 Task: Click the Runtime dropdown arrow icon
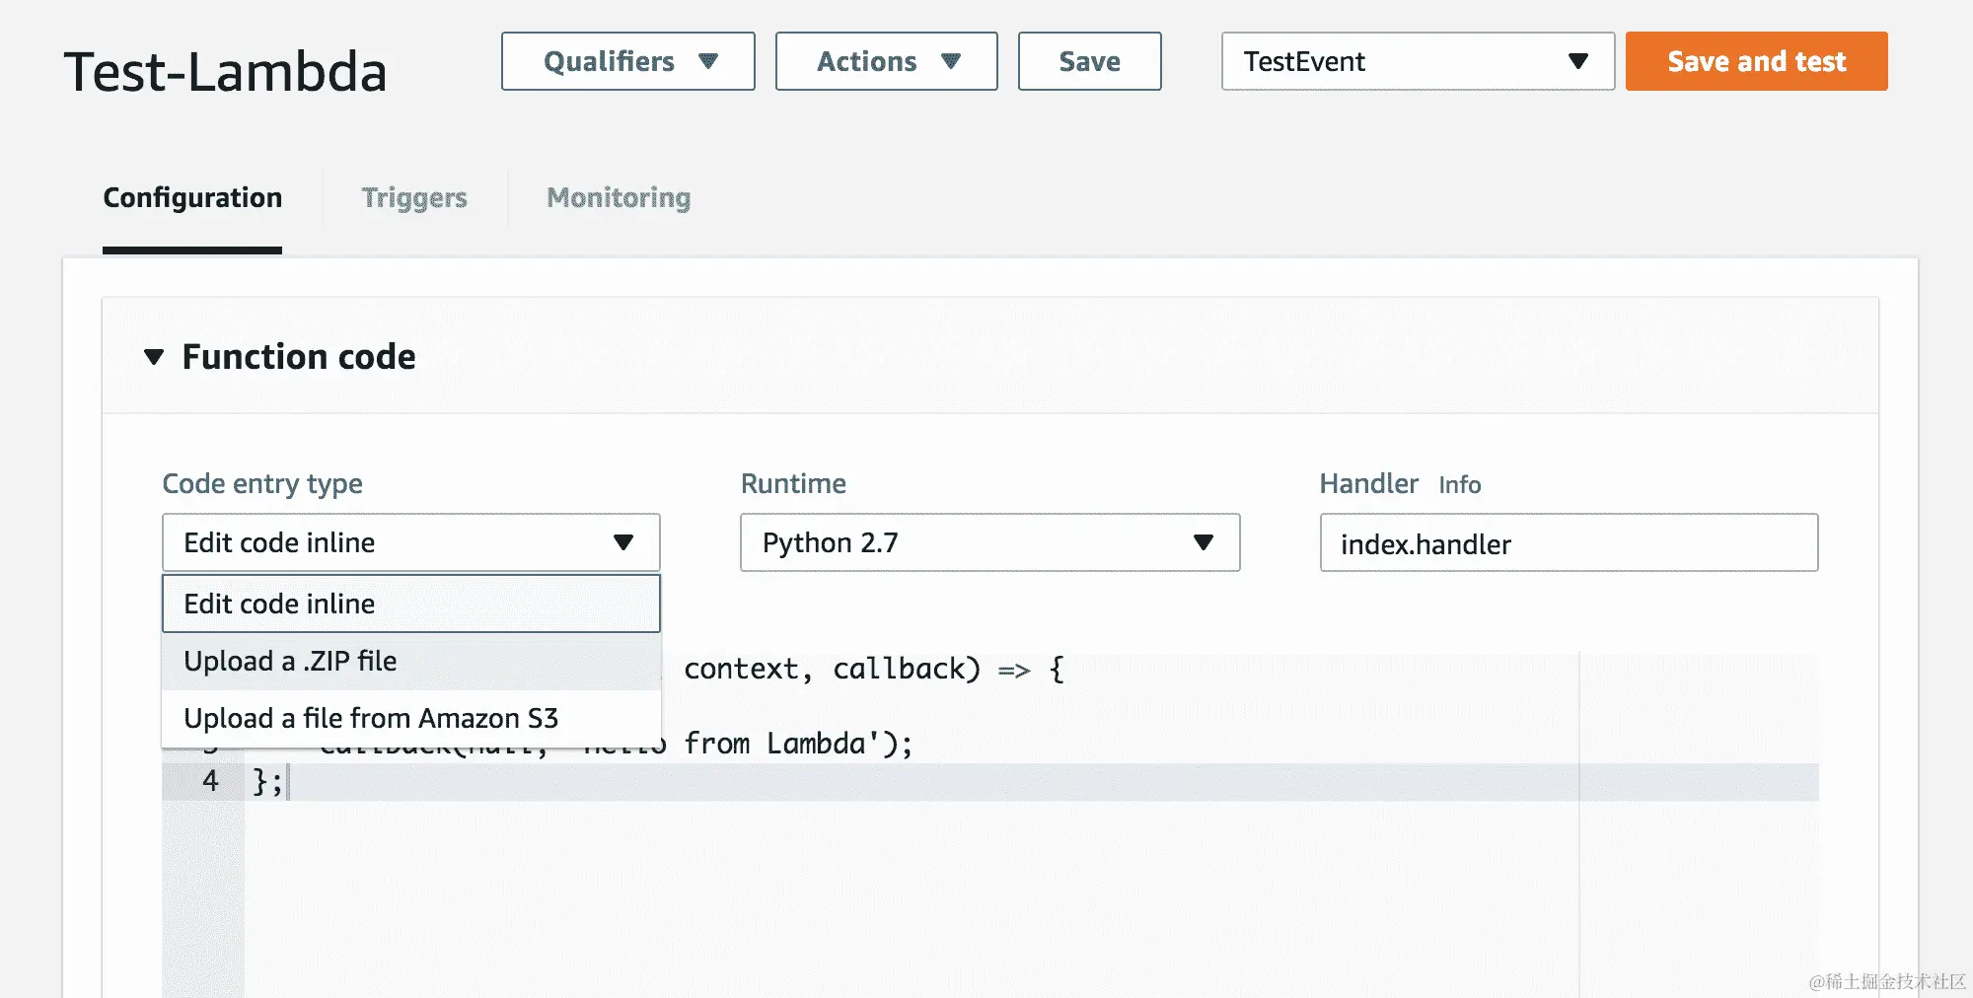pyautogui.click(x=1203, y=542)
